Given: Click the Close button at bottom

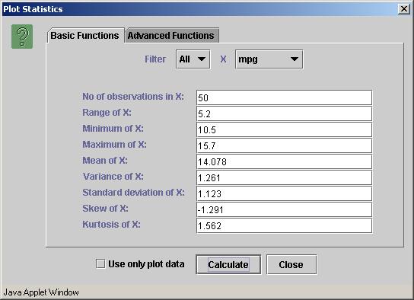Looking at the screenshot, I should click(x=291, y=265).
